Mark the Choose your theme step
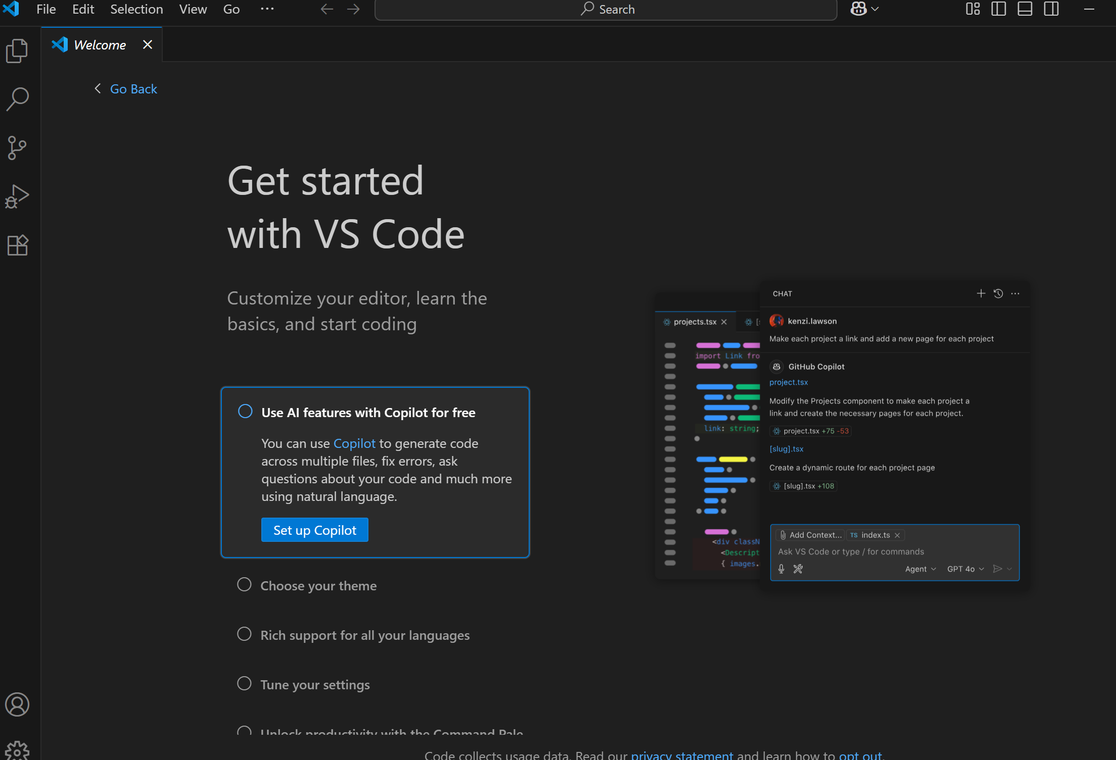Screen dimensions: 1116x760 [x=244, y=584]
